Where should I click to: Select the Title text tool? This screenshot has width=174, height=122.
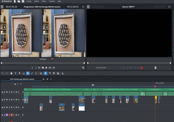pyautogui.click(x=15, y=73)
